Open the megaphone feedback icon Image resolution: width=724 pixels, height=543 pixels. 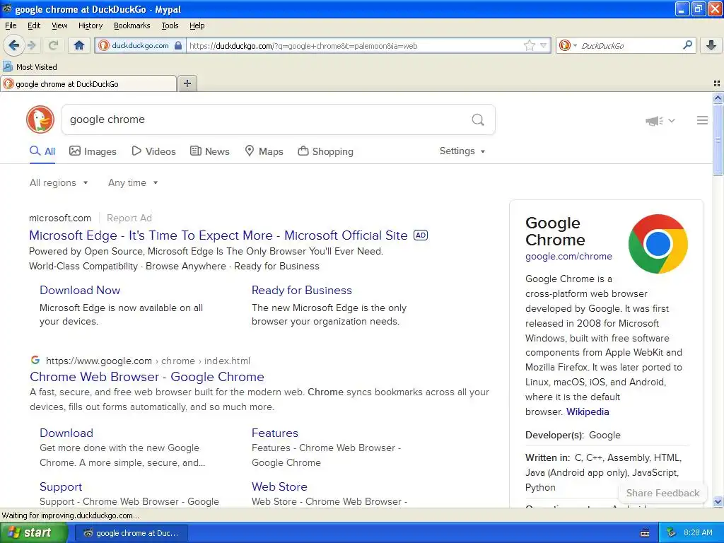[654, 120]
